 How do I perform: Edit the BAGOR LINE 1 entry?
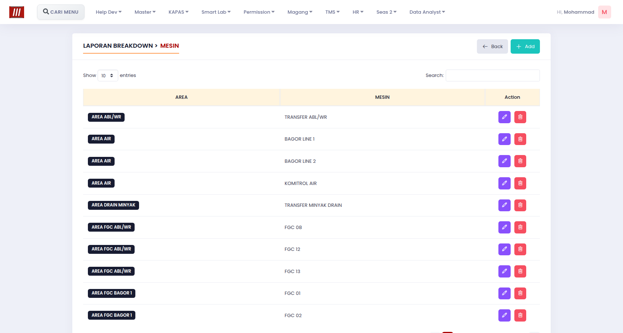coord(504,139)
